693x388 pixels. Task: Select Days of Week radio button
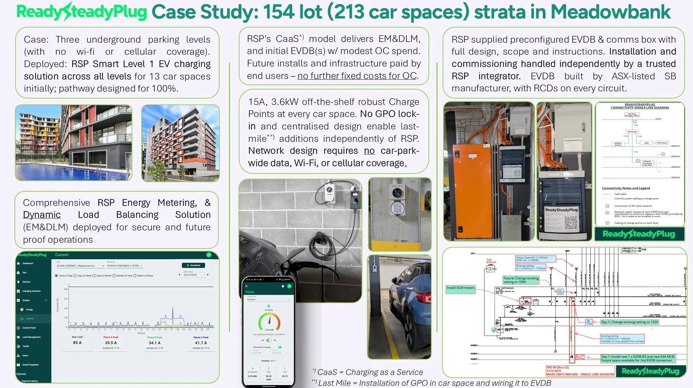tap(75, 276)
